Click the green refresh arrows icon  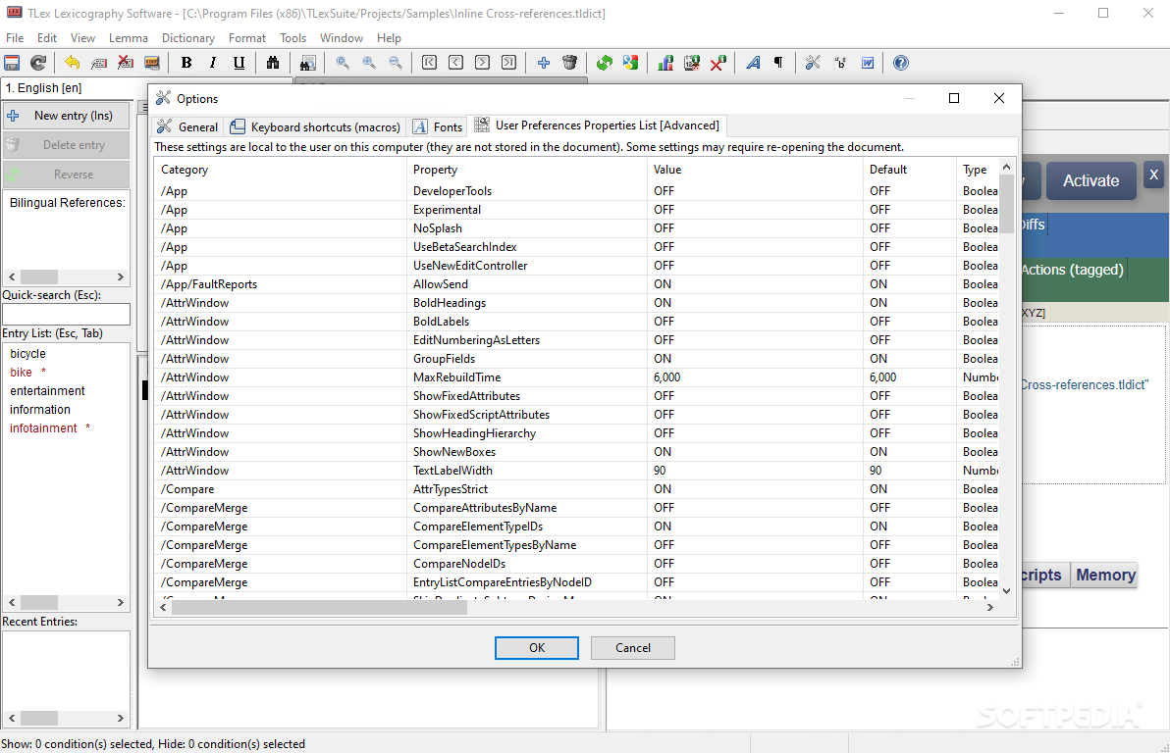pyautogui.click(x=605, y=64)
